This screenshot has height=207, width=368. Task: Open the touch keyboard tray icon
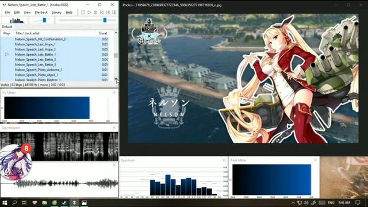pyautogui.click(x=322, y=202)
